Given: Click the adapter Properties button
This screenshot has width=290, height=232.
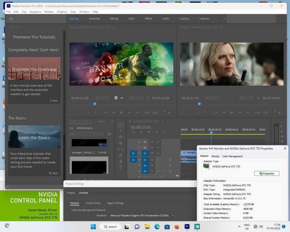Looking at the screenshot, I should click(x=267, y=173).
